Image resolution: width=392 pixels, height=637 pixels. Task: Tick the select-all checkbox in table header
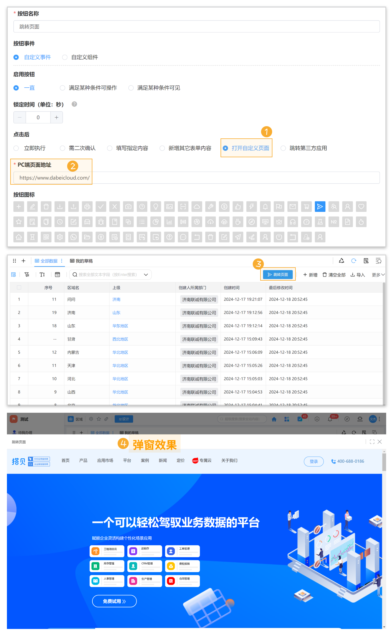[19, 287]
